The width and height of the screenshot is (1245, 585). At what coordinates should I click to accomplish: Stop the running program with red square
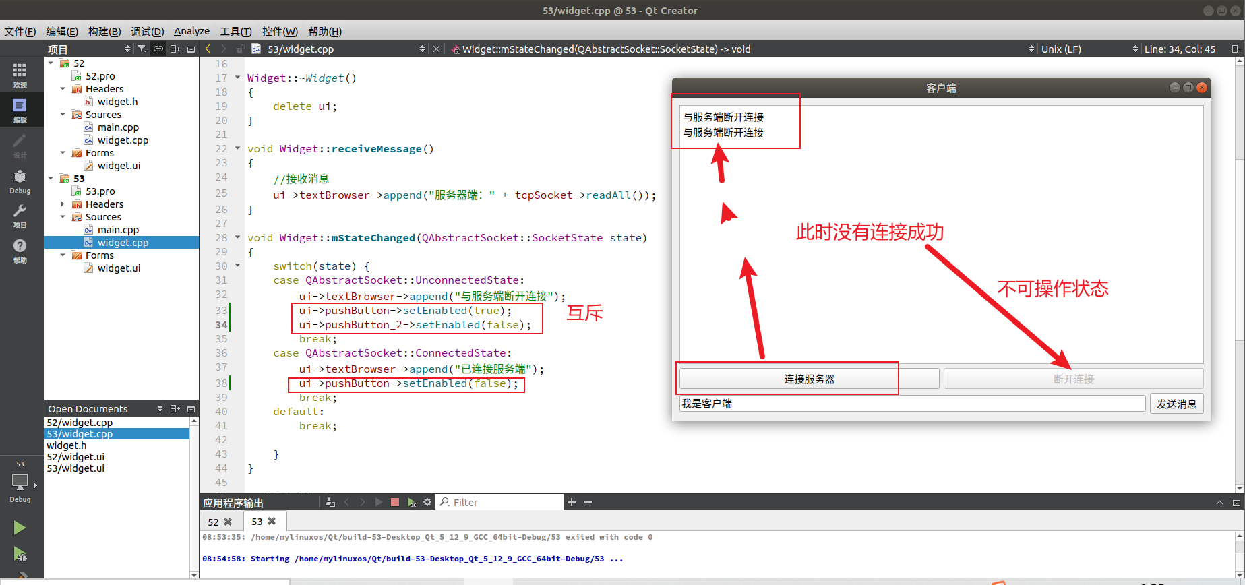395,502
